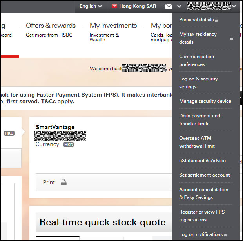This screenshot has width=243, height=241.
Task: Open Daily payment and transfer limits
Action: (199, 120)
